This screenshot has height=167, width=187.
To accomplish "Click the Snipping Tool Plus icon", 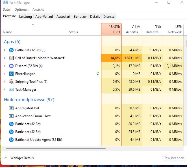I will tap(11, 82).
